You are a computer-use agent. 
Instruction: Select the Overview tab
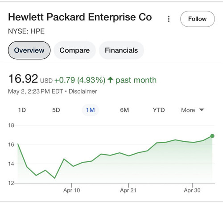point(29,50)
